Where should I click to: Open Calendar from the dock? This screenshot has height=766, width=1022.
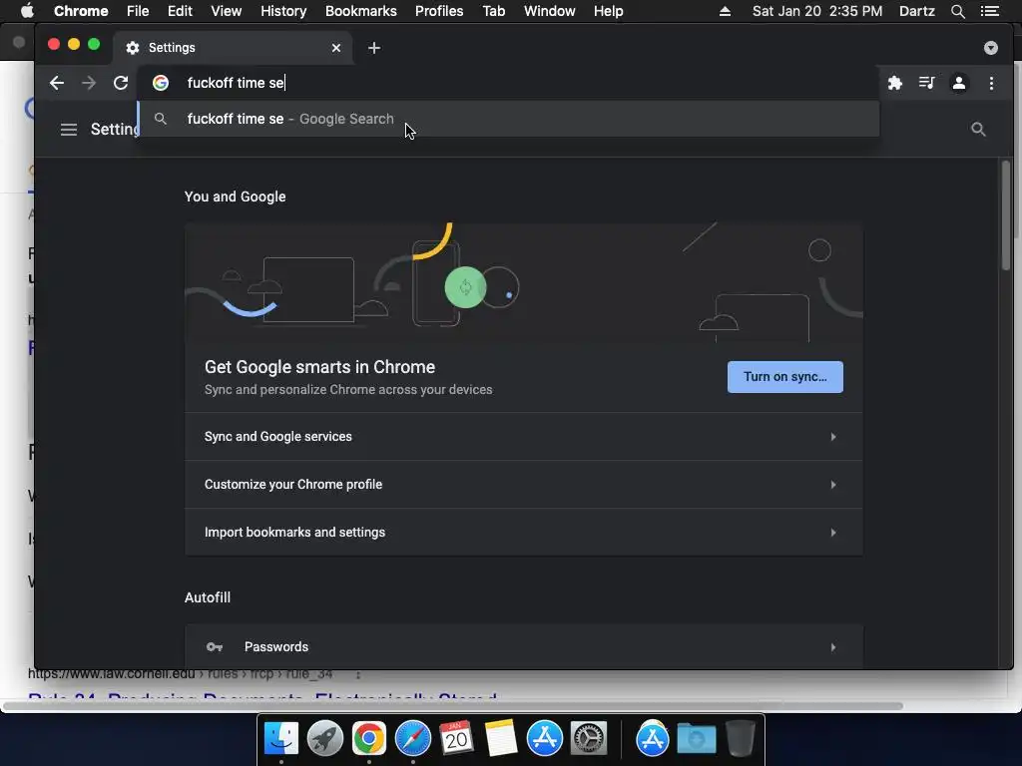[x=456, y=739]
